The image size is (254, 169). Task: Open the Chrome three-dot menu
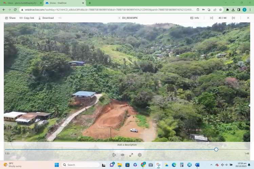tap(250, 10)
